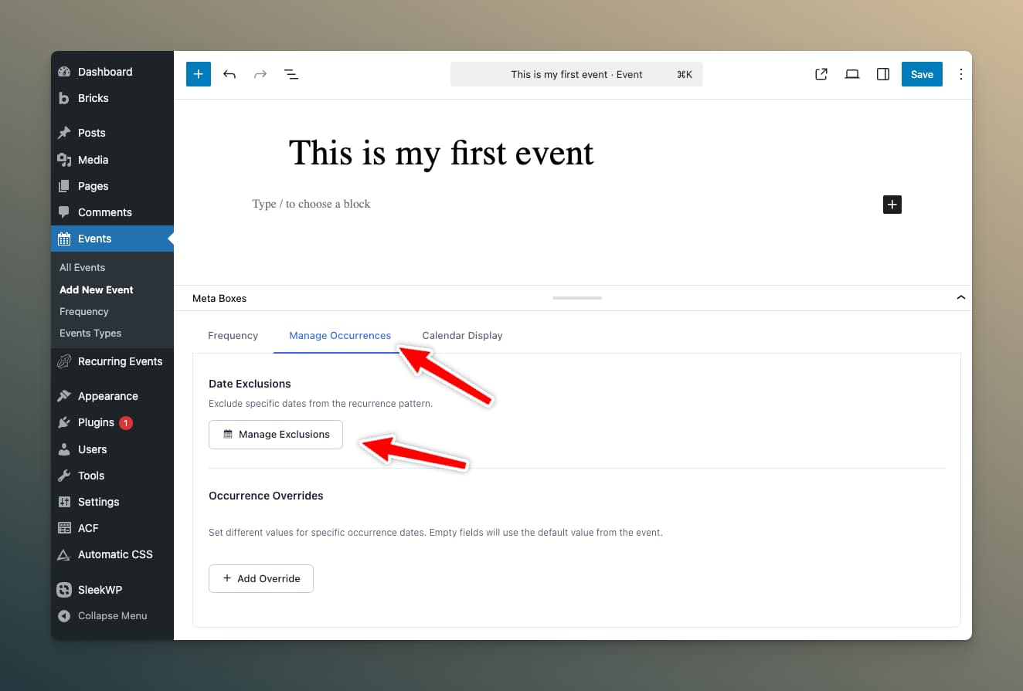Screen dimensions: 1023x691
Task: Click the Manage Exclusions button
Action: 275,434
